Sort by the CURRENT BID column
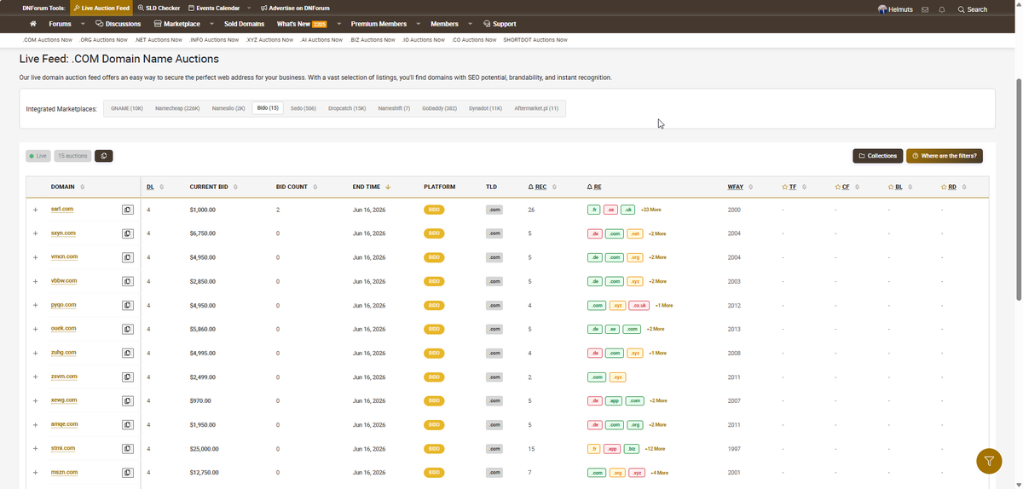The height and width of the screenshot is (489, 1023). click(x=213, y=187)
